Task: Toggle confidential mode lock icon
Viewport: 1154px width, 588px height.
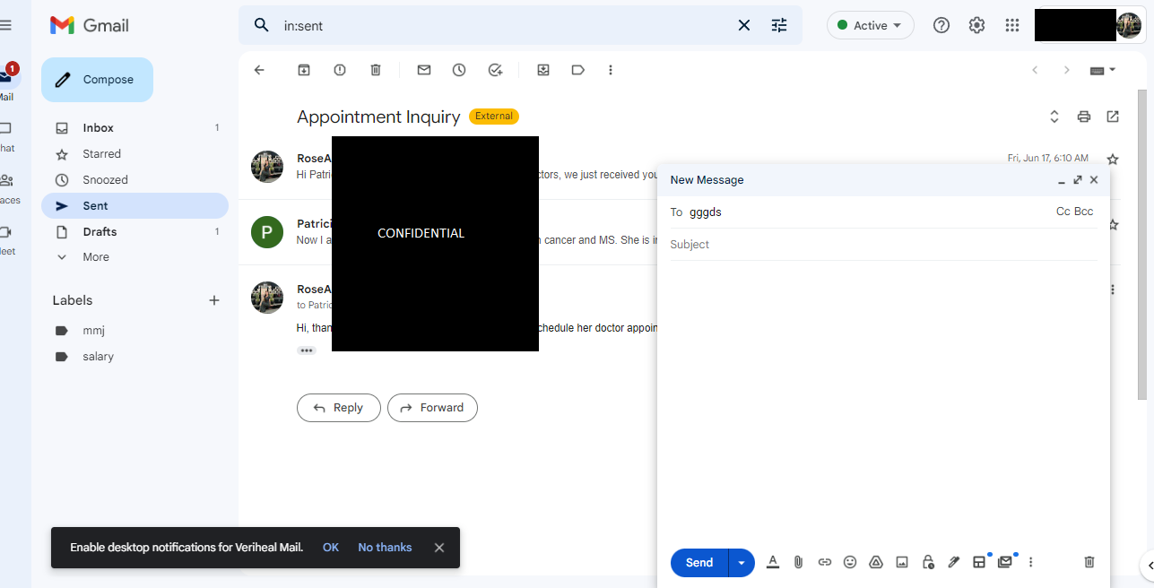Action: (x=928, y=562)
